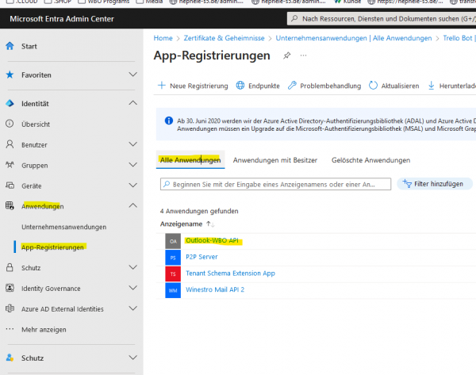Image resolution: width=476 pixels, height=375 pixels.
Task: Click the Benutzer person icon
Action: (x=10, y=145)
